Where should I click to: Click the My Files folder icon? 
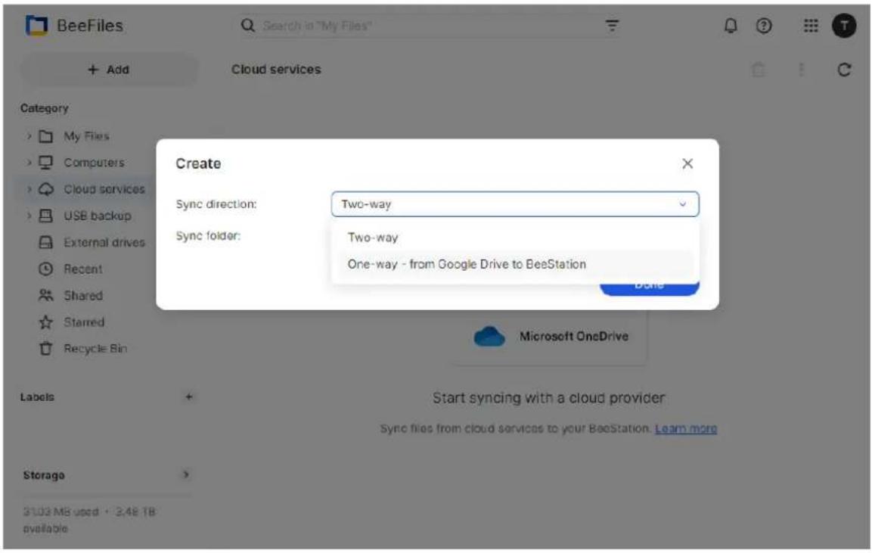(45, 136)
